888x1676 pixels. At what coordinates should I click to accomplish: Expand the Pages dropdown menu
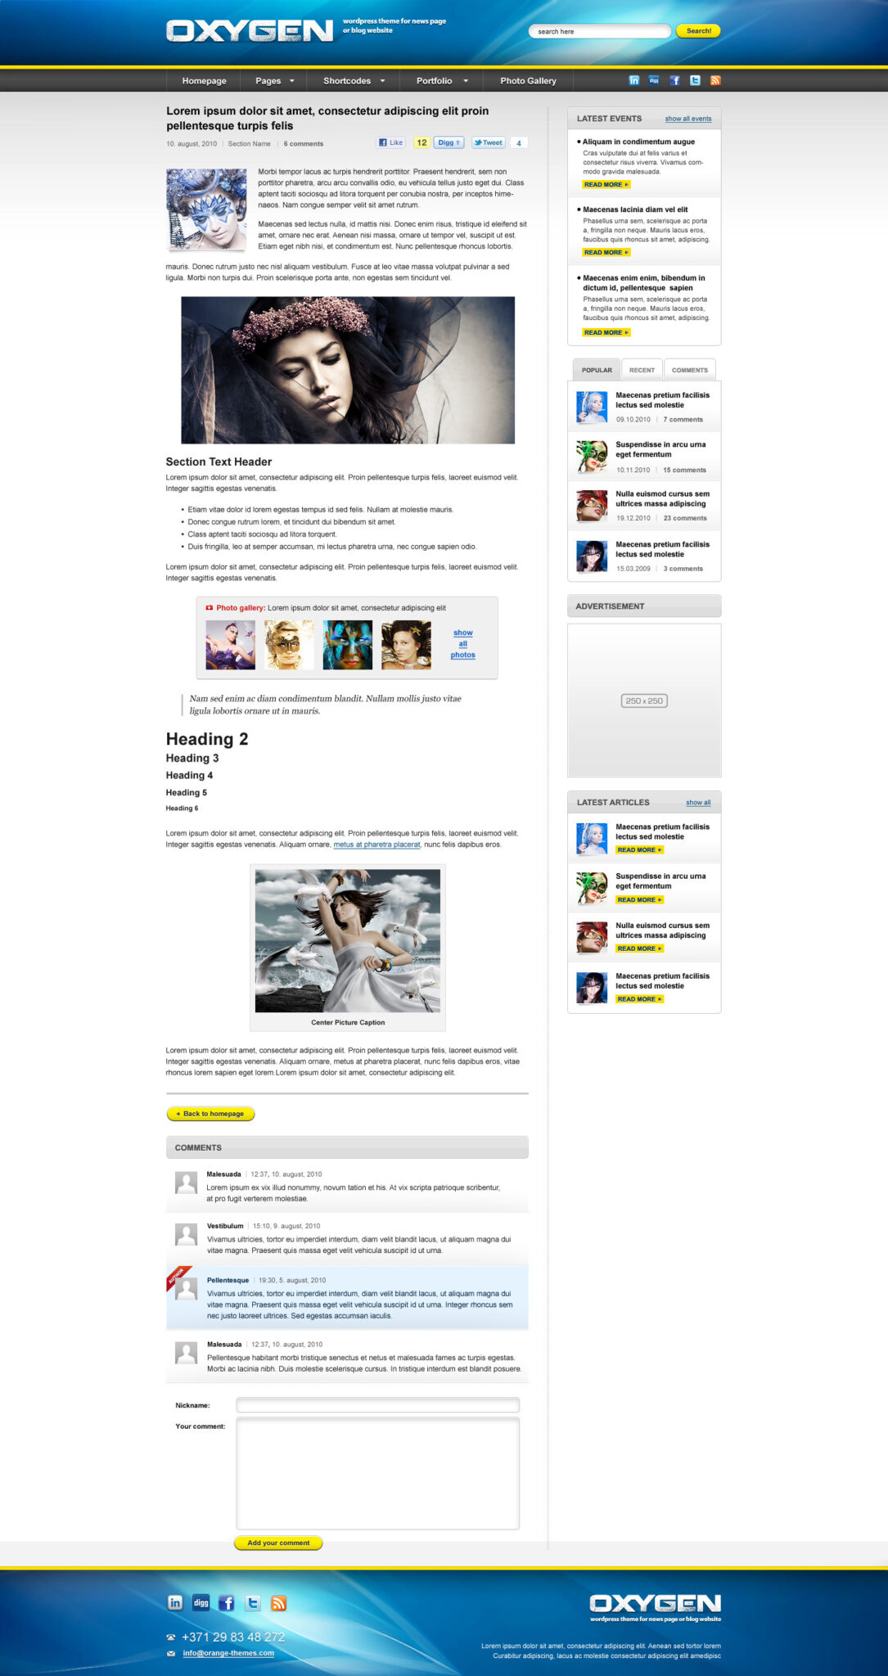(273, 81)
